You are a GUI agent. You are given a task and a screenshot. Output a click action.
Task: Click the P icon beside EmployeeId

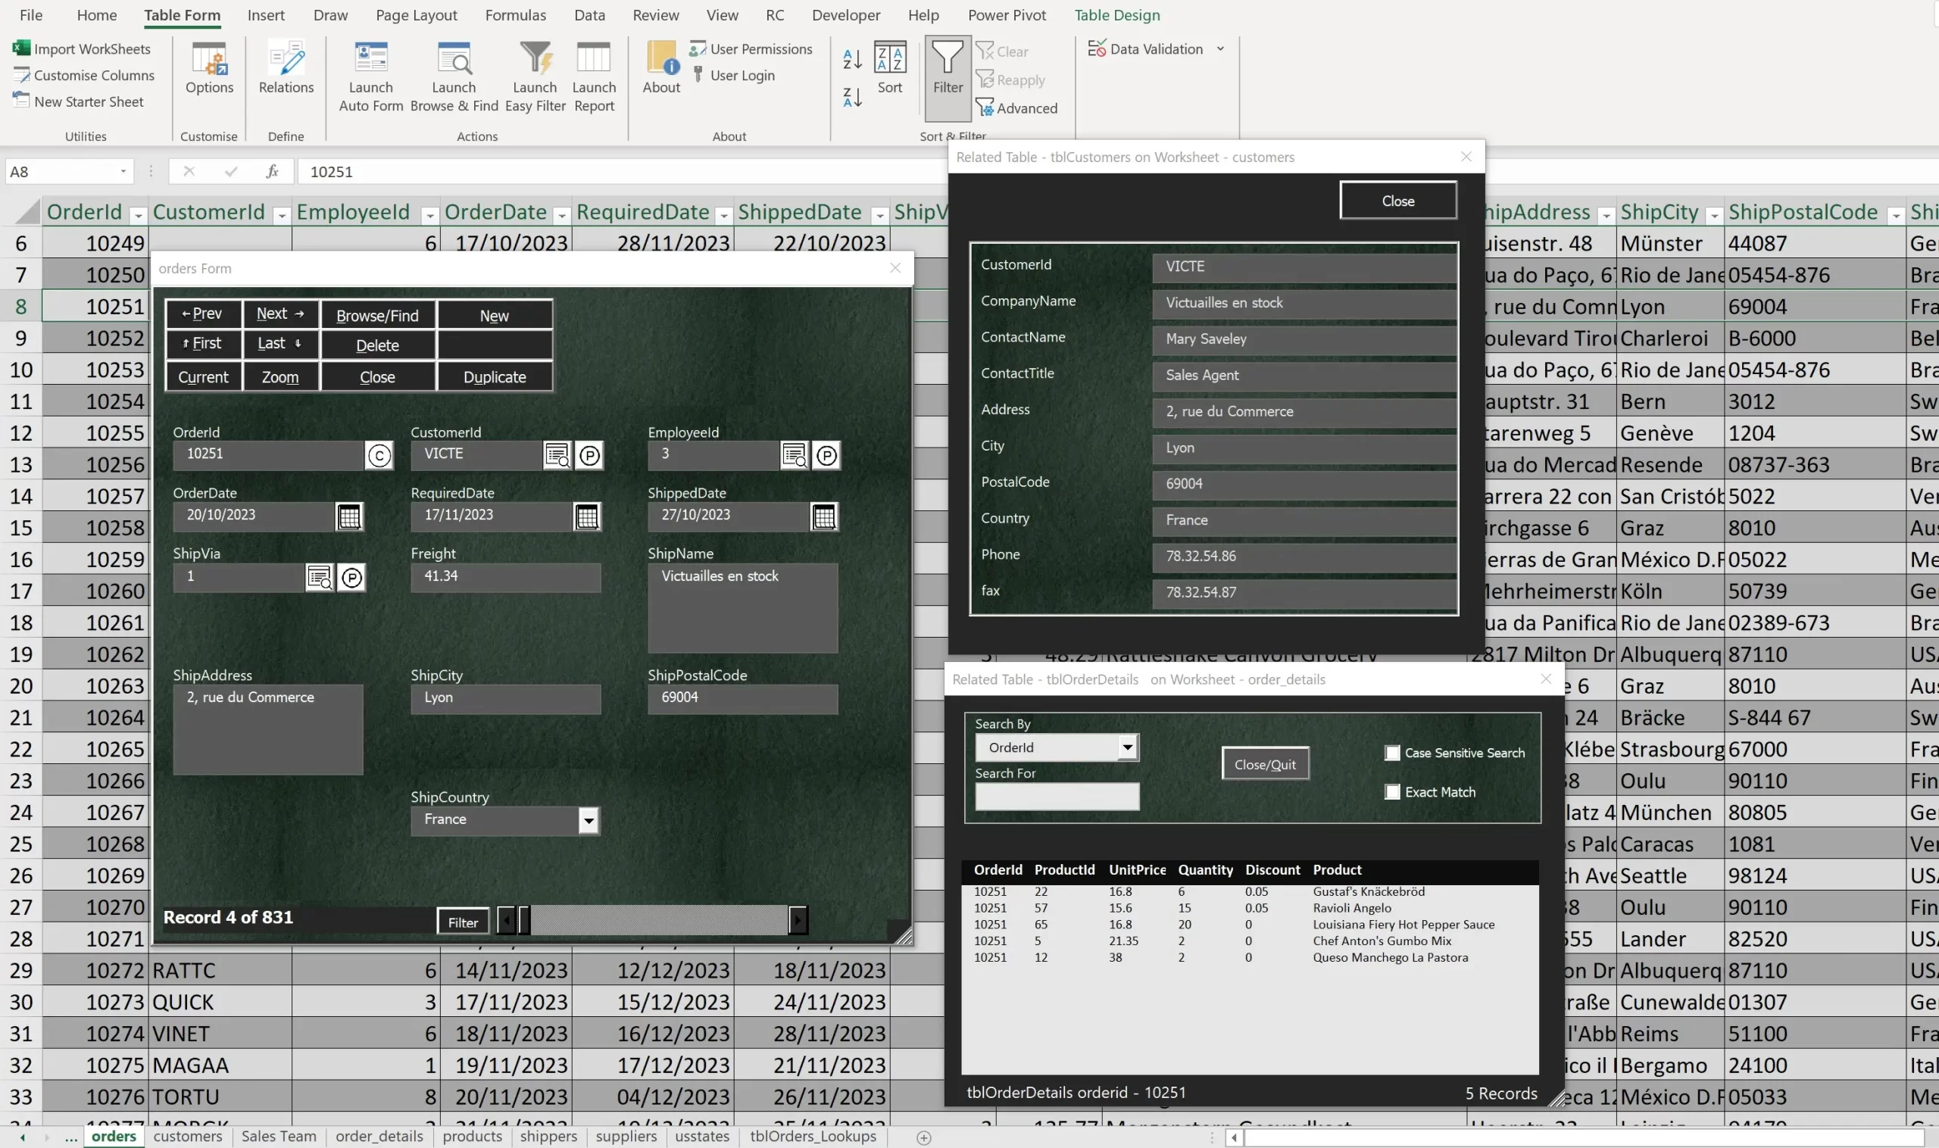click(x=826, y=455)
